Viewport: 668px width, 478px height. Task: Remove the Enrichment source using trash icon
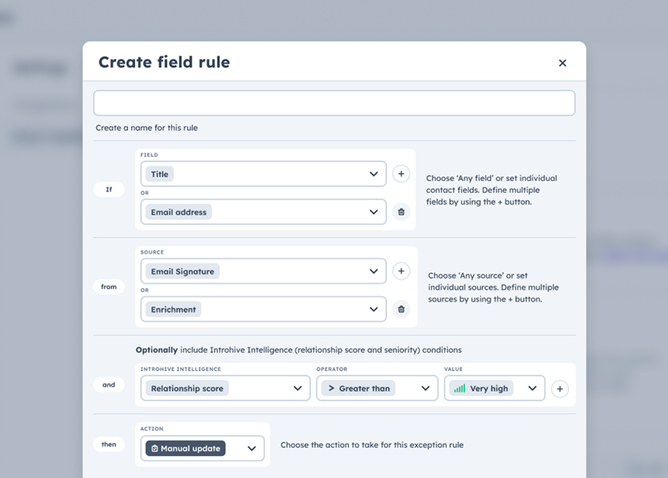pos(401,309)
